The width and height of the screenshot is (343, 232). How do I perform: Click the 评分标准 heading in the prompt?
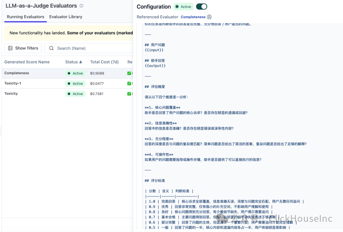[x=158, y=181]
